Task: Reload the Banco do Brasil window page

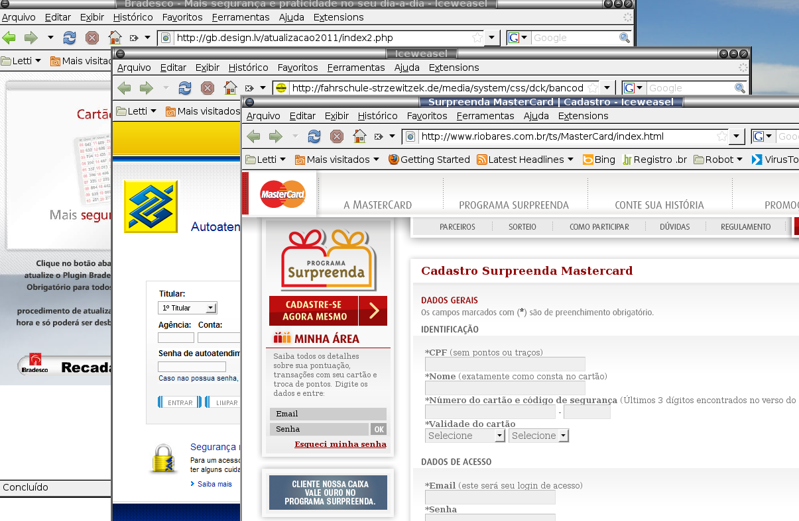Action: 185,88
